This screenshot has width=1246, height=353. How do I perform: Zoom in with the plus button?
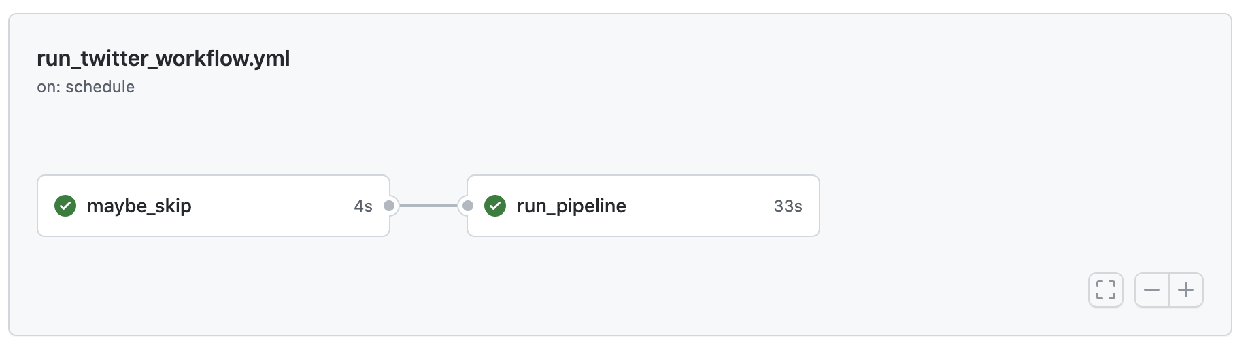(x=1186, y=290)
